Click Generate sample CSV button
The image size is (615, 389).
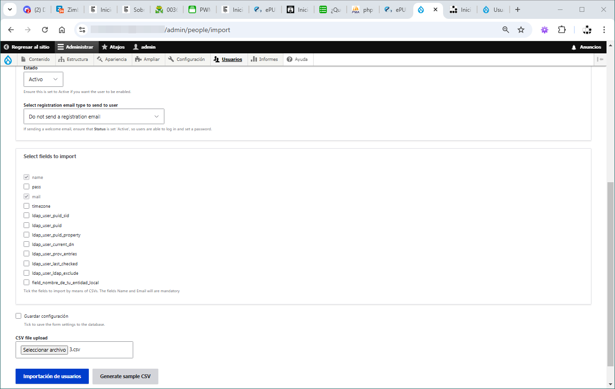click(x=125, y=376)
